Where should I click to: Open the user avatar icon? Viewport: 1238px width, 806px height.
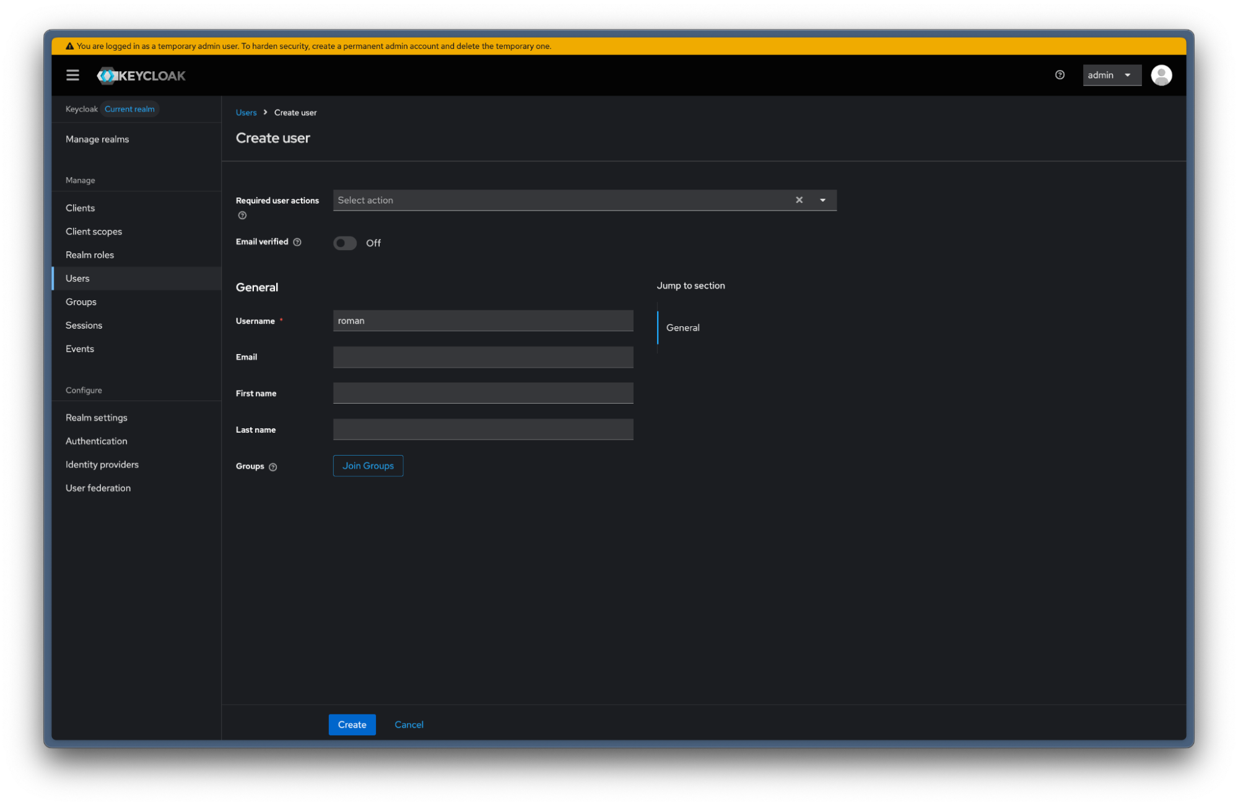click(x=1161, y=75)
